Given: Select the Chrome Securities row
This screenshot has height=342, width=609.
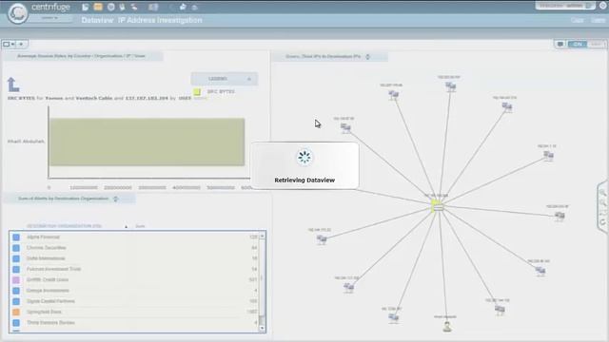Looking at the screenshot, I should [135, 248].
